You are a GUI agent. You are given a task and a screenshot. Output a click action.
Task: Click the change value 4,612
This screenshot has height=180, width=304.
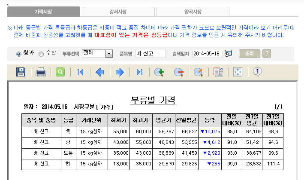[x=214, y=142]
